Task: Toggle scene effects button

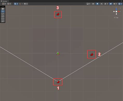Action: [x=105, y=4]
